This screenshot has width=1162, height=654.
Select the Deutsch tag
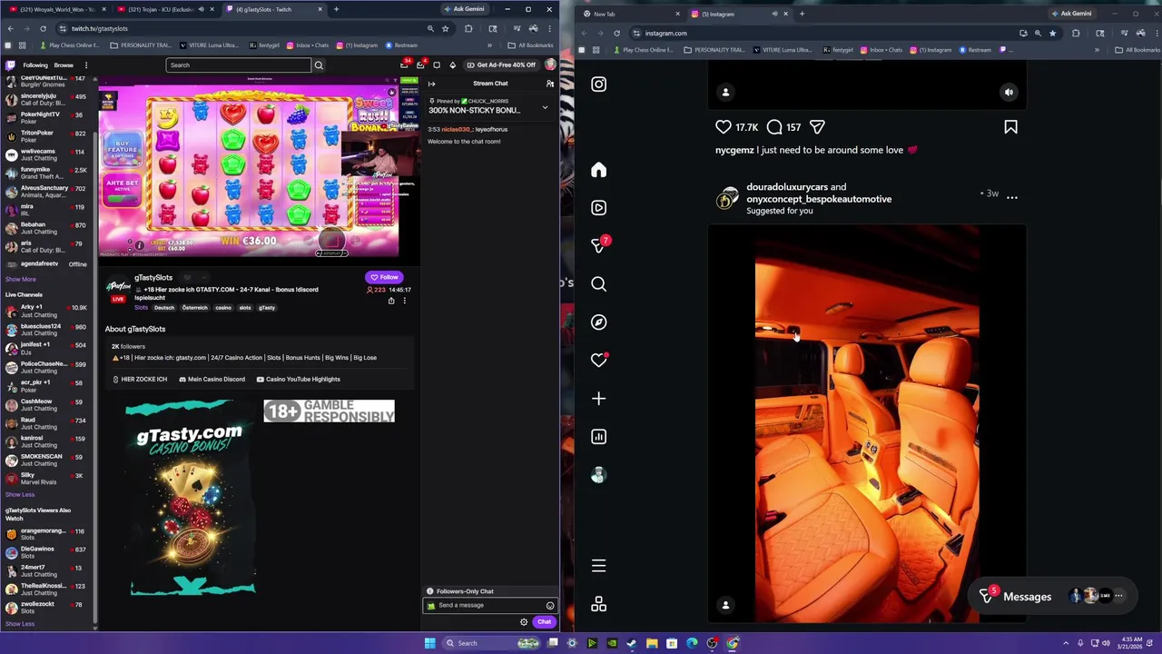coord(164,308)
